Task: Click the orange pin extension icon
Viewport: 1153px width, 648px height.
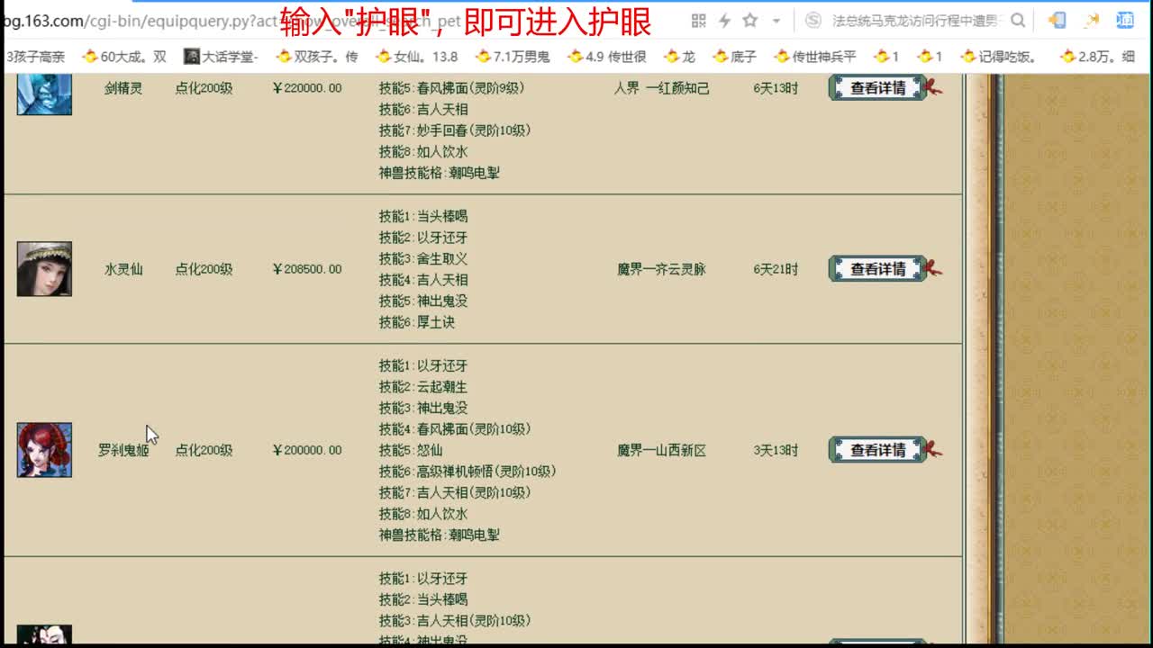Action: tap(1092, 20)
